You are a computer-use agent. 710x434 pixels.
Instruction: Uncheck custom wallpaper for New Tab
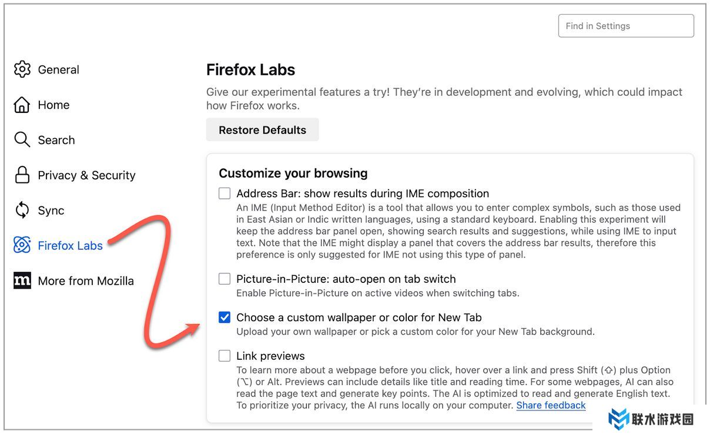coord(225,318)
